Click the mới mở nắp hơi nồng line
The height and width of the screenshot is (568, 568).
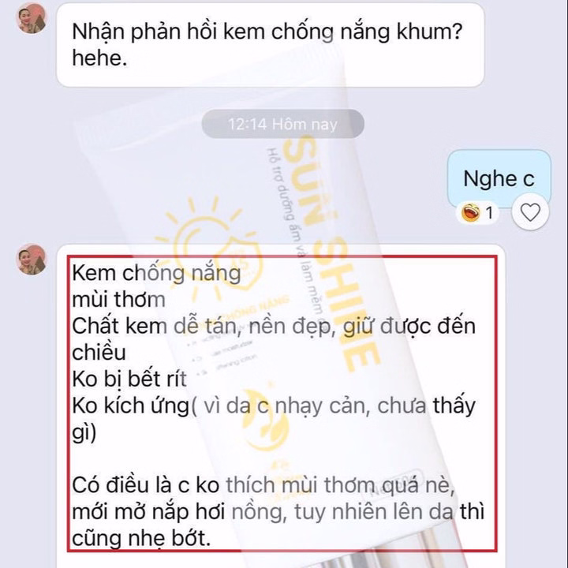[278, 512]
